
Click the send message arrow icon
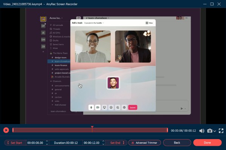click(x=182, y=108)
